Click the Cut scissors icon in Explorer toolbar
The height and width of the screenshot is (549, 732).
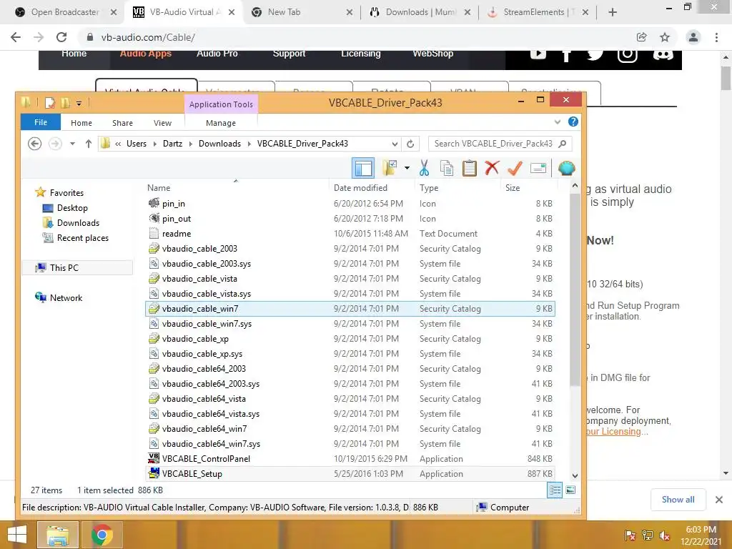click(424, 168)
